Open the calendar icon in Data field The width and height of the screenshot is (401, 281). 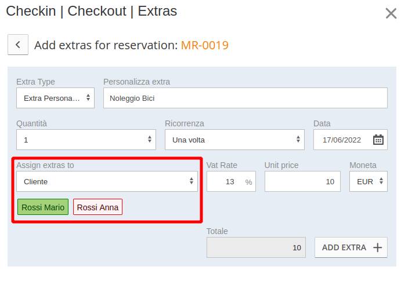point(378,140)
